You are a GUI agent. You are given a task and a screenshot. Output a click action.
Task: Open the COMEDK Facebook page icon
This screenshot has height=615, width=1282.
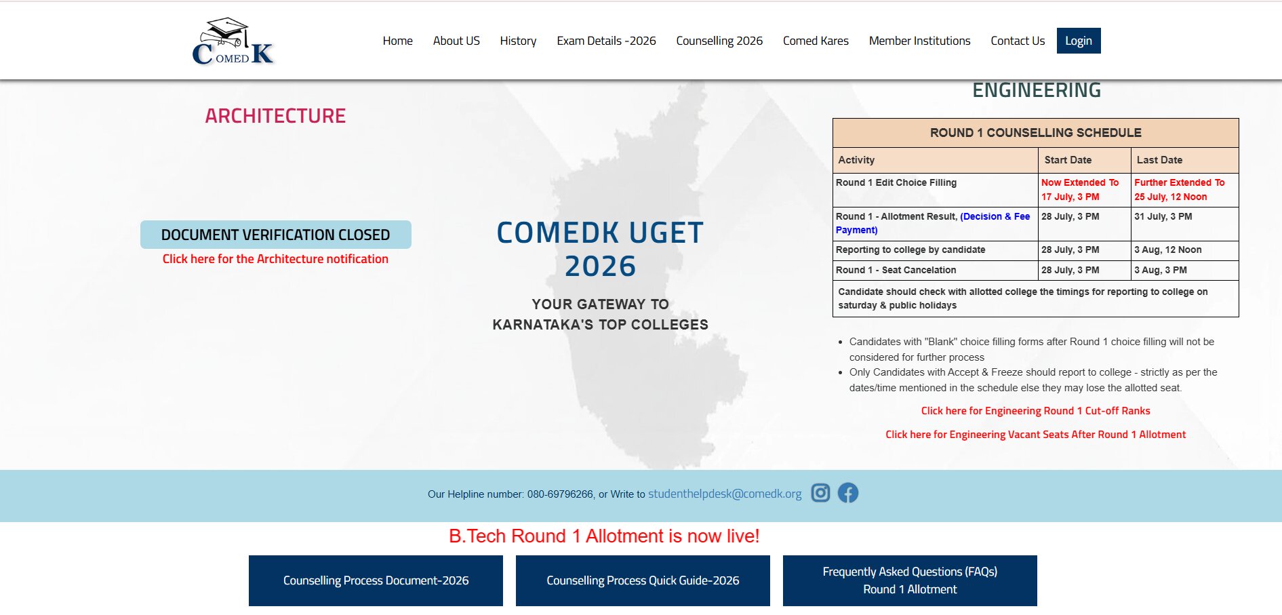[x=848, y=493]
